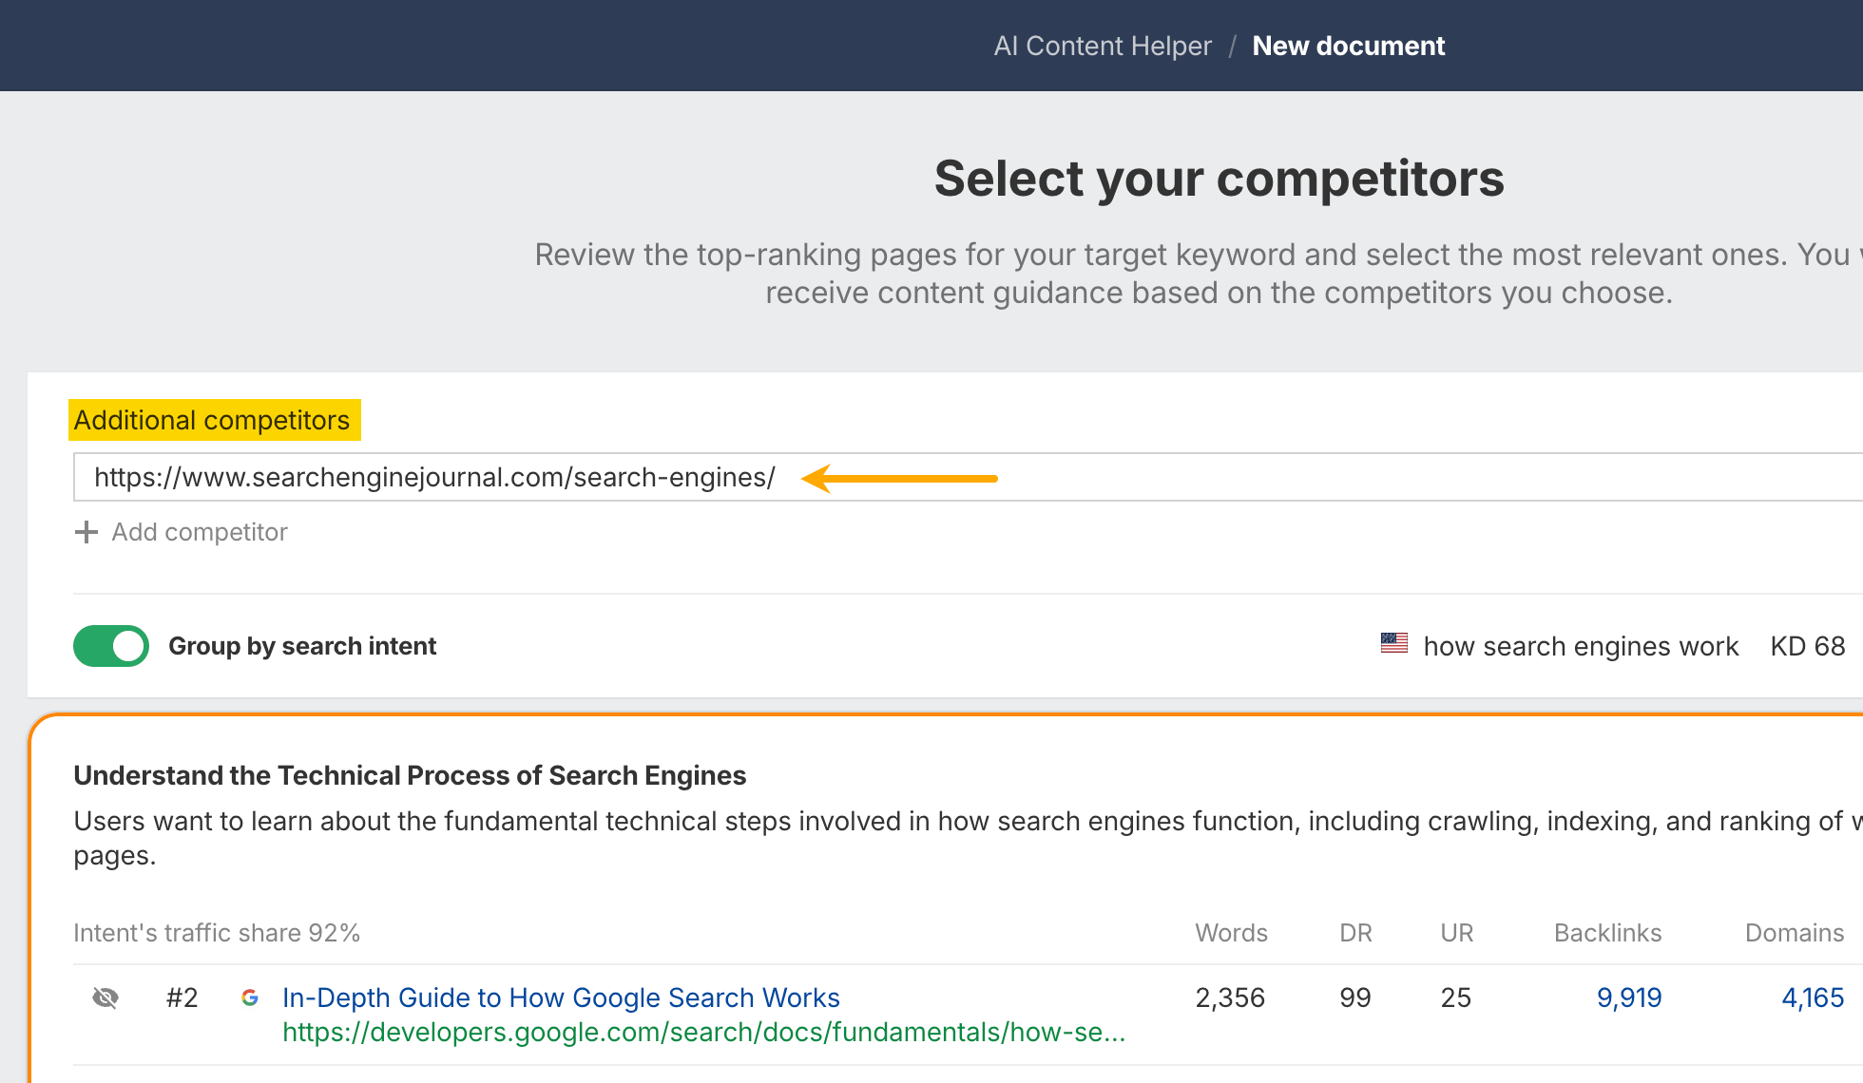The width and height of the screenshot is (1863, 1083).
Task: Disable Group by search intent
Action: click(x=110, y=646)
